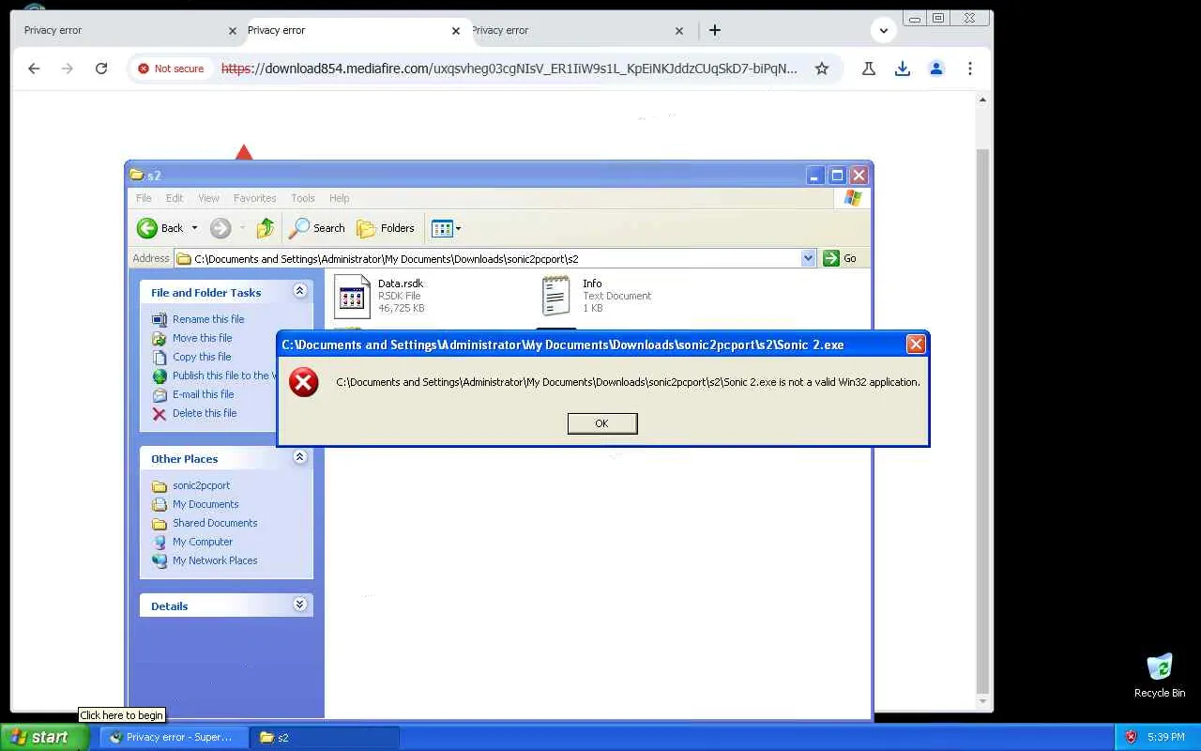Image resolution: width=1201 pixels, height=751 pixels.
Task: Go up one folder level
Action: coord(266,228)
